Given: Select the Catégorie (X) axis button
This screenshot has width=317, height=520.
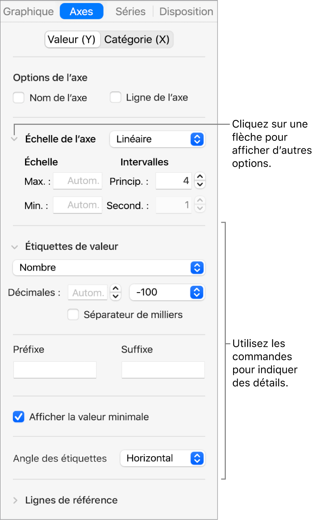Looking at the screenshot, I should click(137, 39).
